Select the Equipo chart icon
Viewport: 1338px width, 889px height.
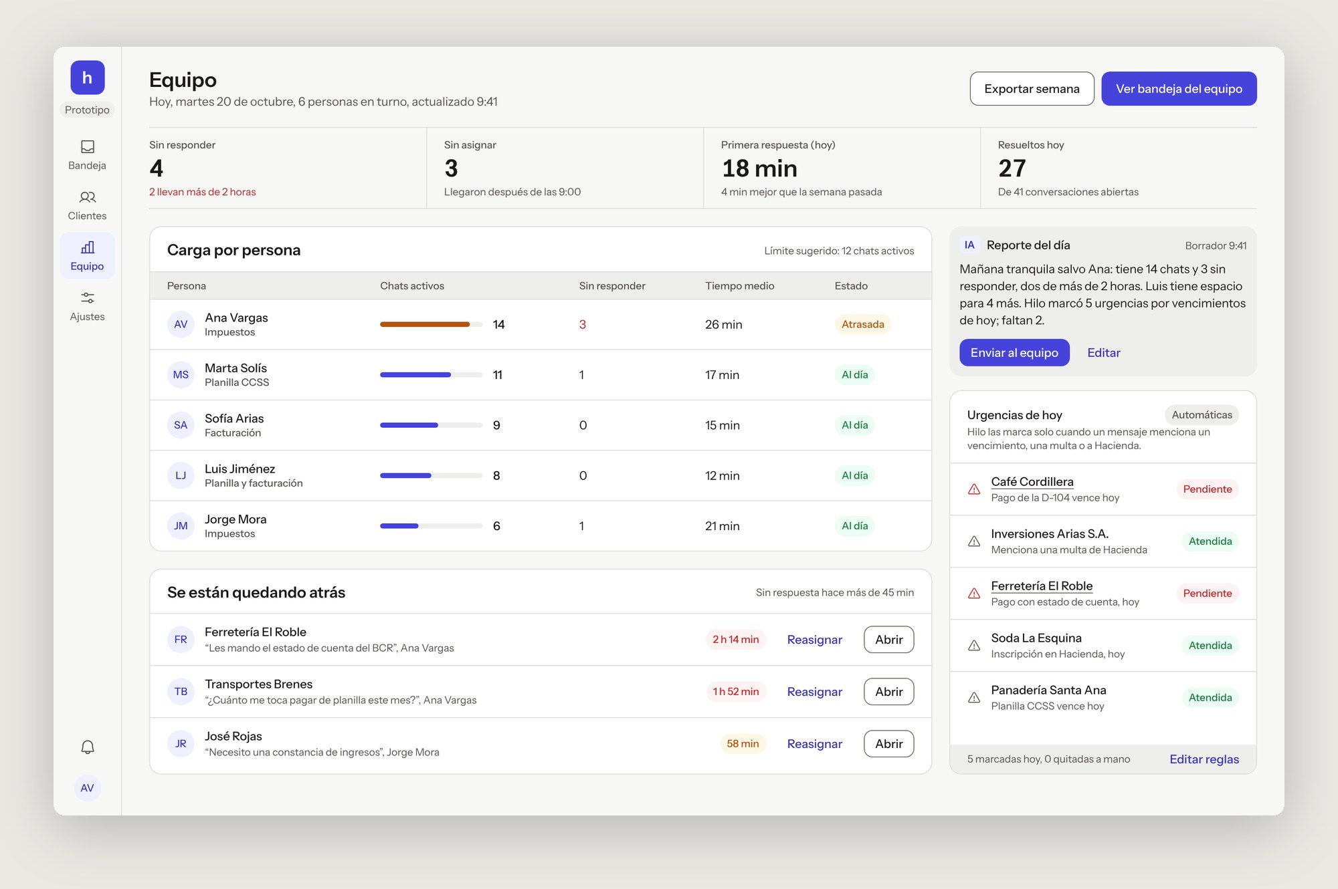(87, 247)
